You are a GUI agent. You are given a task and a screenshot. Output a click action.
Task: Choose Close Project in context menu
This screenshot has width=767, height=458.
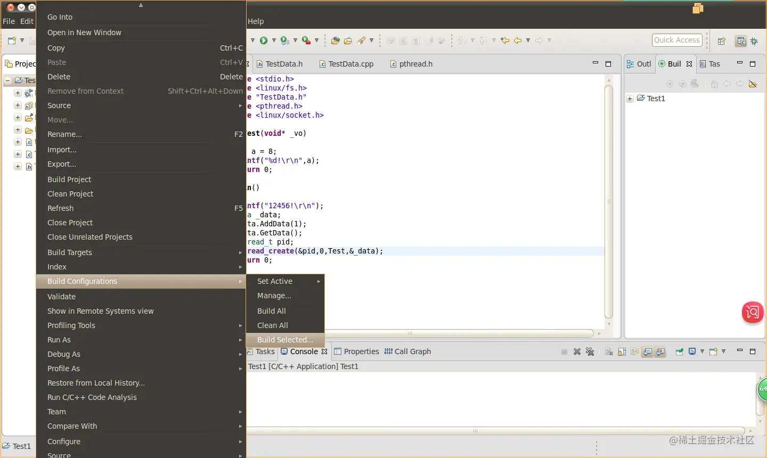[x=141, y=223]
